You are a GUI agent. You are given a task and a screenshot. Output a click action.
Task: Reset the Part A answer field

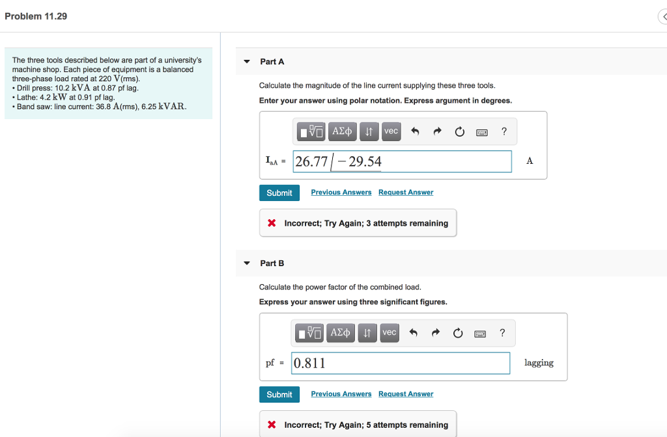[459, 131]
